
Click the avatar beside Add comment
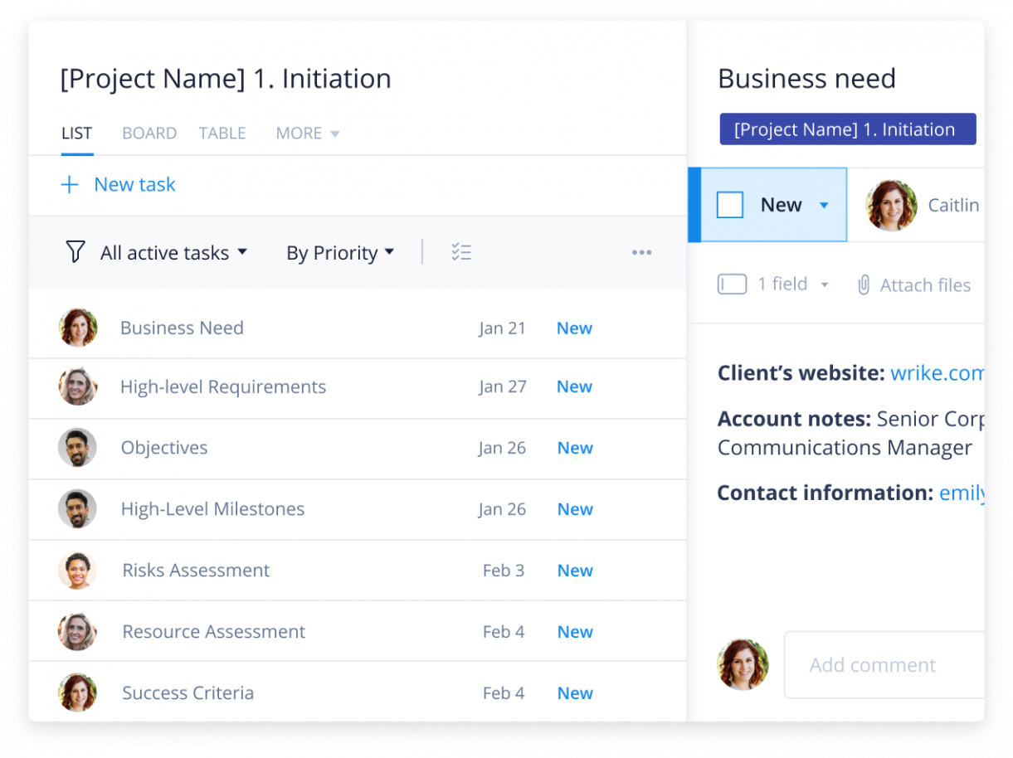743,664
